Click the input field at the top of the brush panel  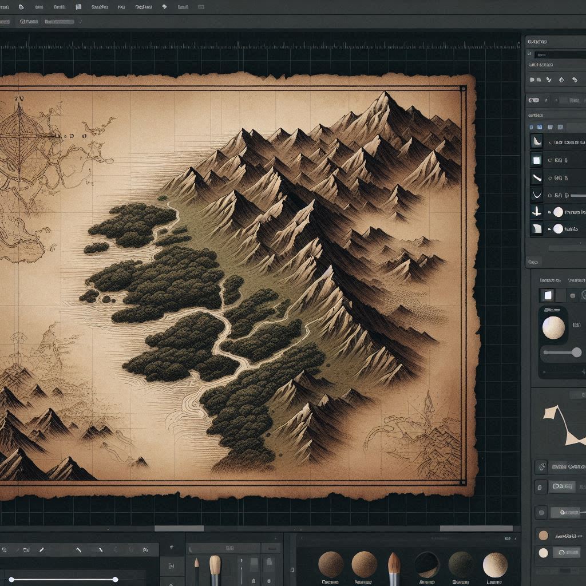[224, 548]
